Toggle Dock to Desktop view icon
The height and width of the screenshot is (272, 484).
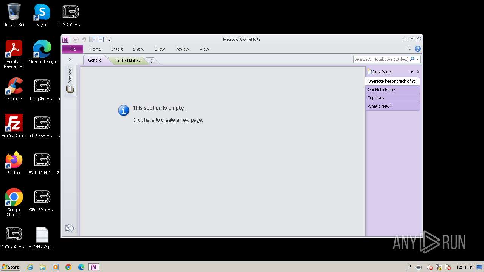(92, 40)
